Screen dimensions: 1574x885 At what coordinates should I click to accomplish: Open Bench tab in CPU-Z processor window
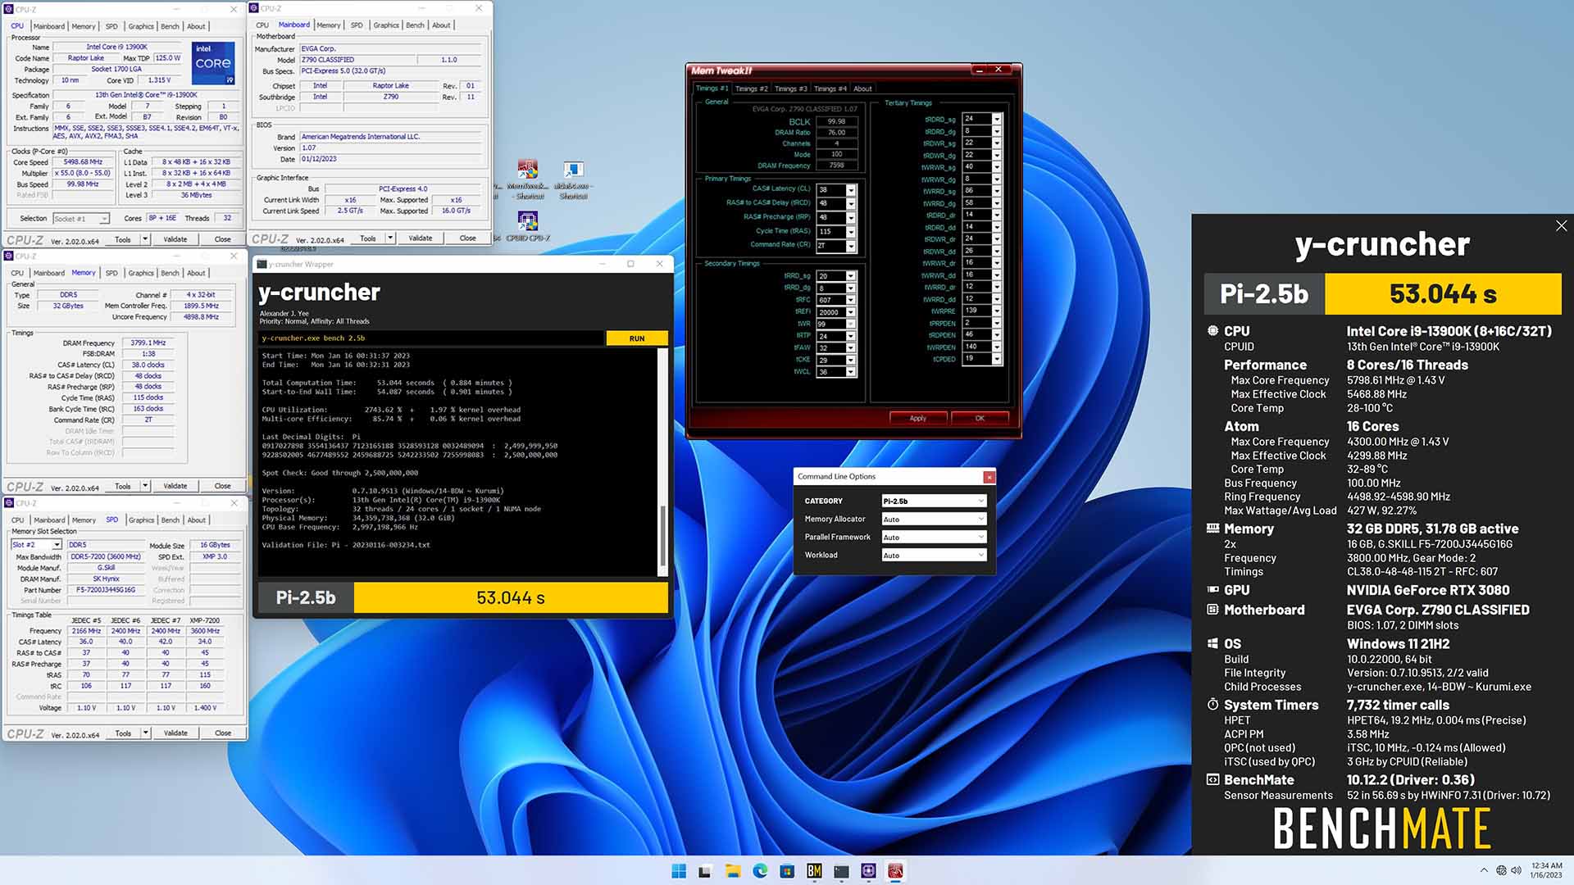click(170, 26)
